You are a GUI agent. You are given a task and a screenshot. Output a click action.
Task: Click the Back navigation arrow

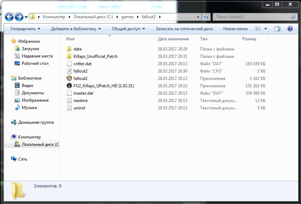coord(9,17)
